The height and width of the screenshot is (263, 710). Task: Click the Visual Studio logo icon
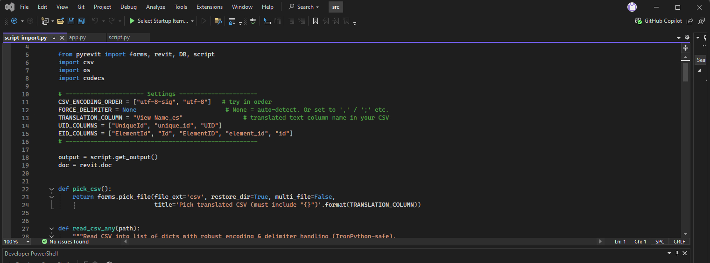click(x=9, y=7)
